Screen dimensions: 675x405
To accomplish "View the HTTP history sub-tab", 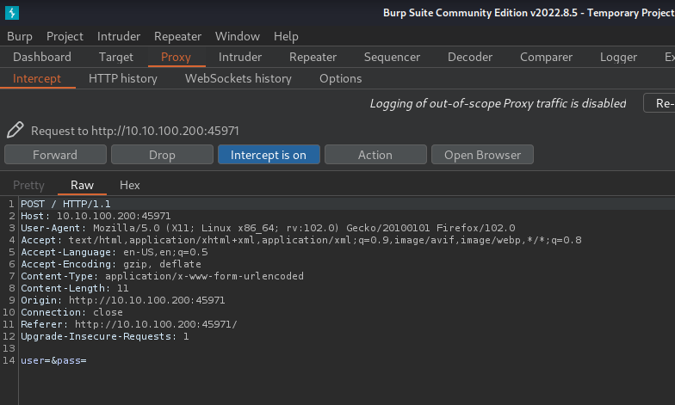I will coord(123,79).
